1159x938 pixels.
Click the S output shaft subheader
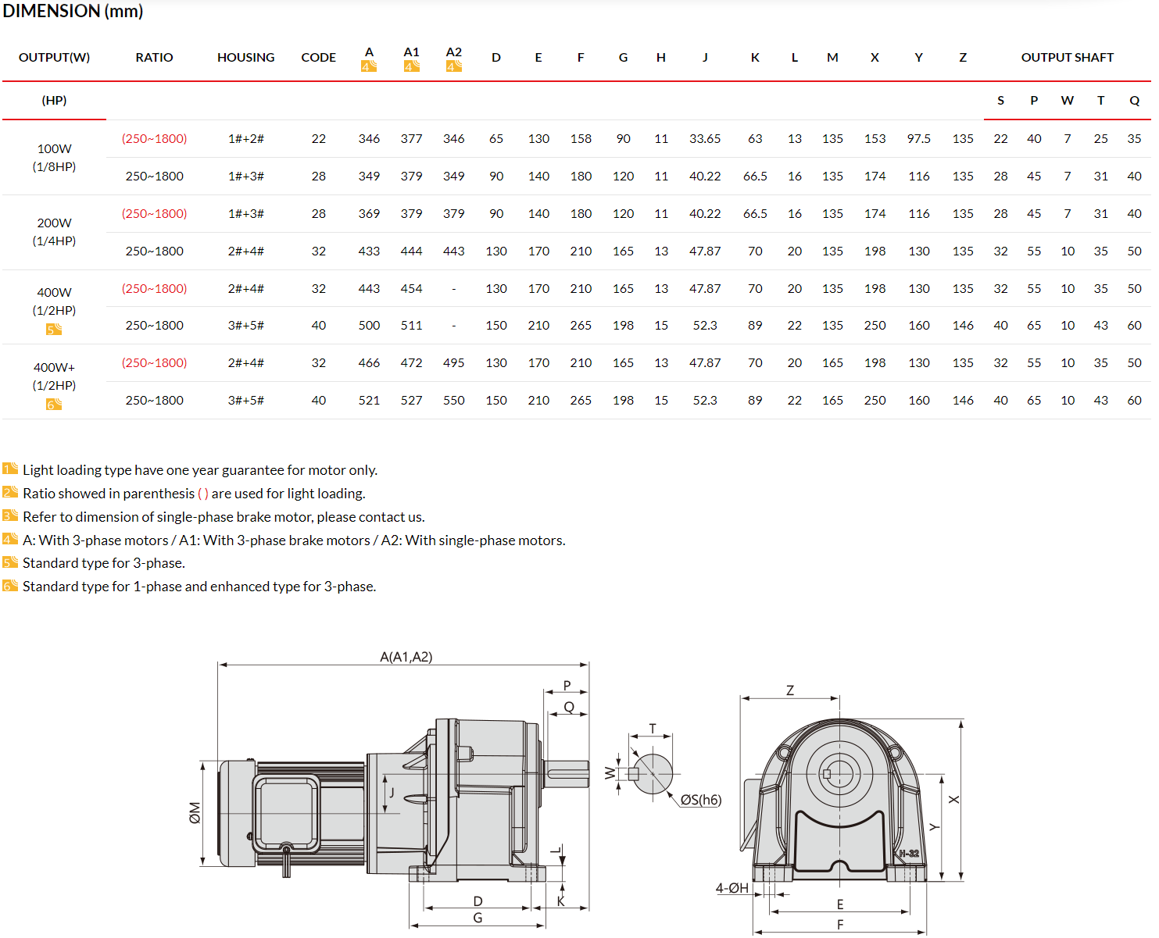pos(1000,100)
